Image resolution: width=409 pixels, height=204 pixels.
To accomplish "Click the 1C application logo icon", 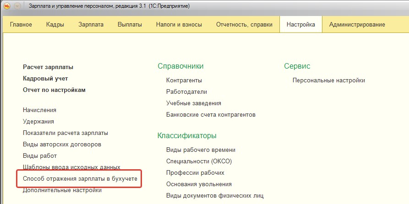I will (7, 6).
